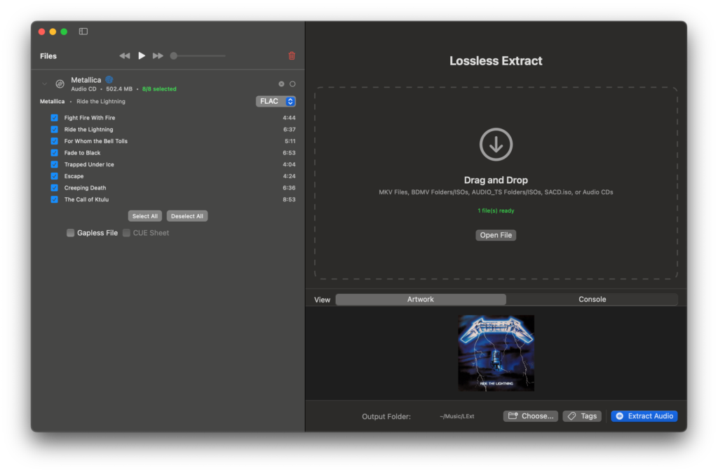The image size is (718, 473).
Task: Delete files with the red trash icon
Action: click(x=292, y=56)
